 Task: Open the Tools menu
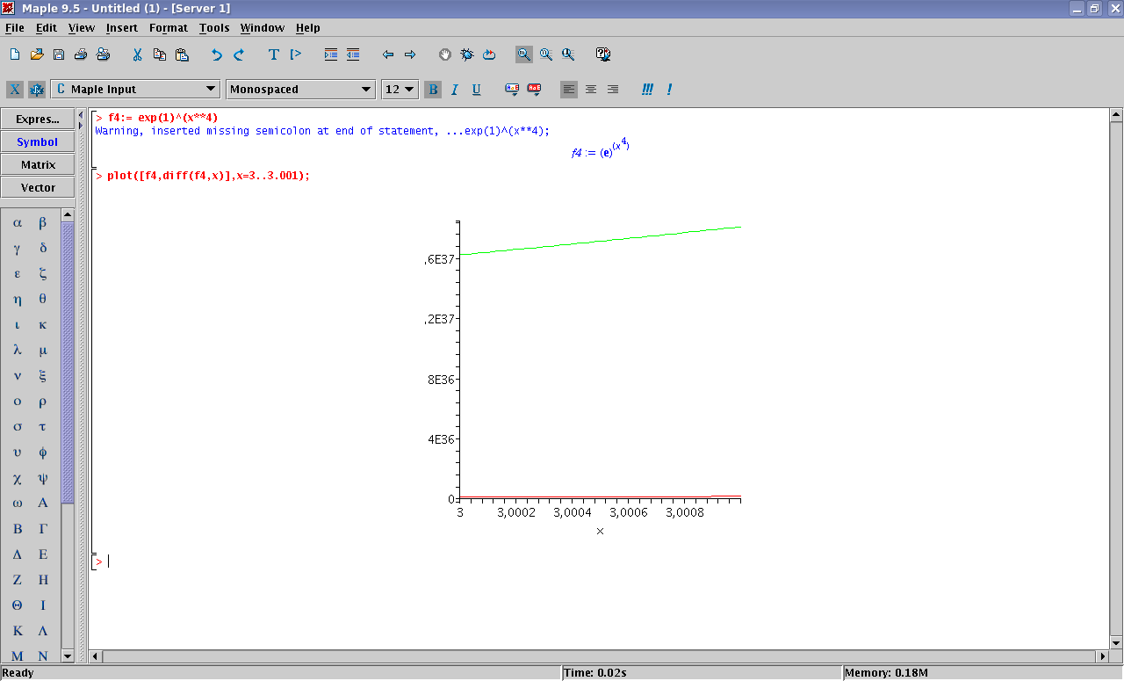pyautogui.click(x=214, y=27)
